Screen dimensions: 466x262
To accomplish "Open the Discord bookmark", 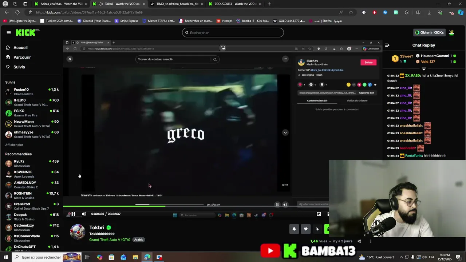I will 94,21.
